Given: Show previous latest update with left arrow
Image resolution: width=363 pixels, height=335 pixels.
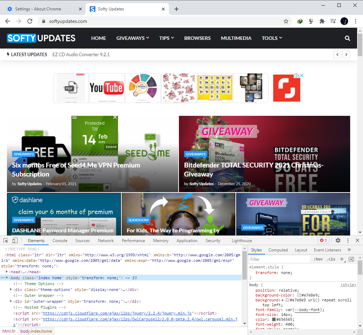Looking at the screenshot, I should (x=337, y=55).
